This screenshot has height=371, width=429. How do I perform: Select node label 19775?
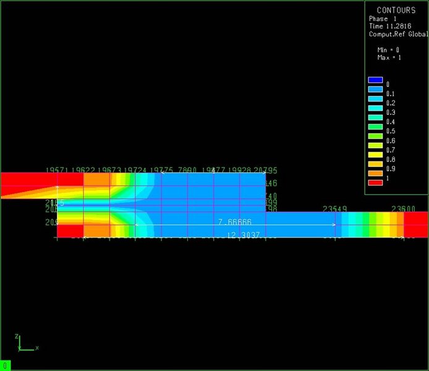(161, 170)
